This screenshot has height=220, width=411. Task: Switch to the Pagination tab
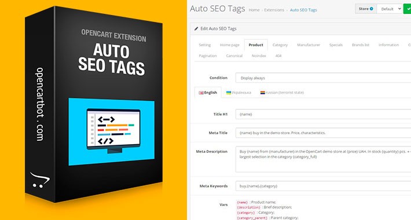point(208,56)
